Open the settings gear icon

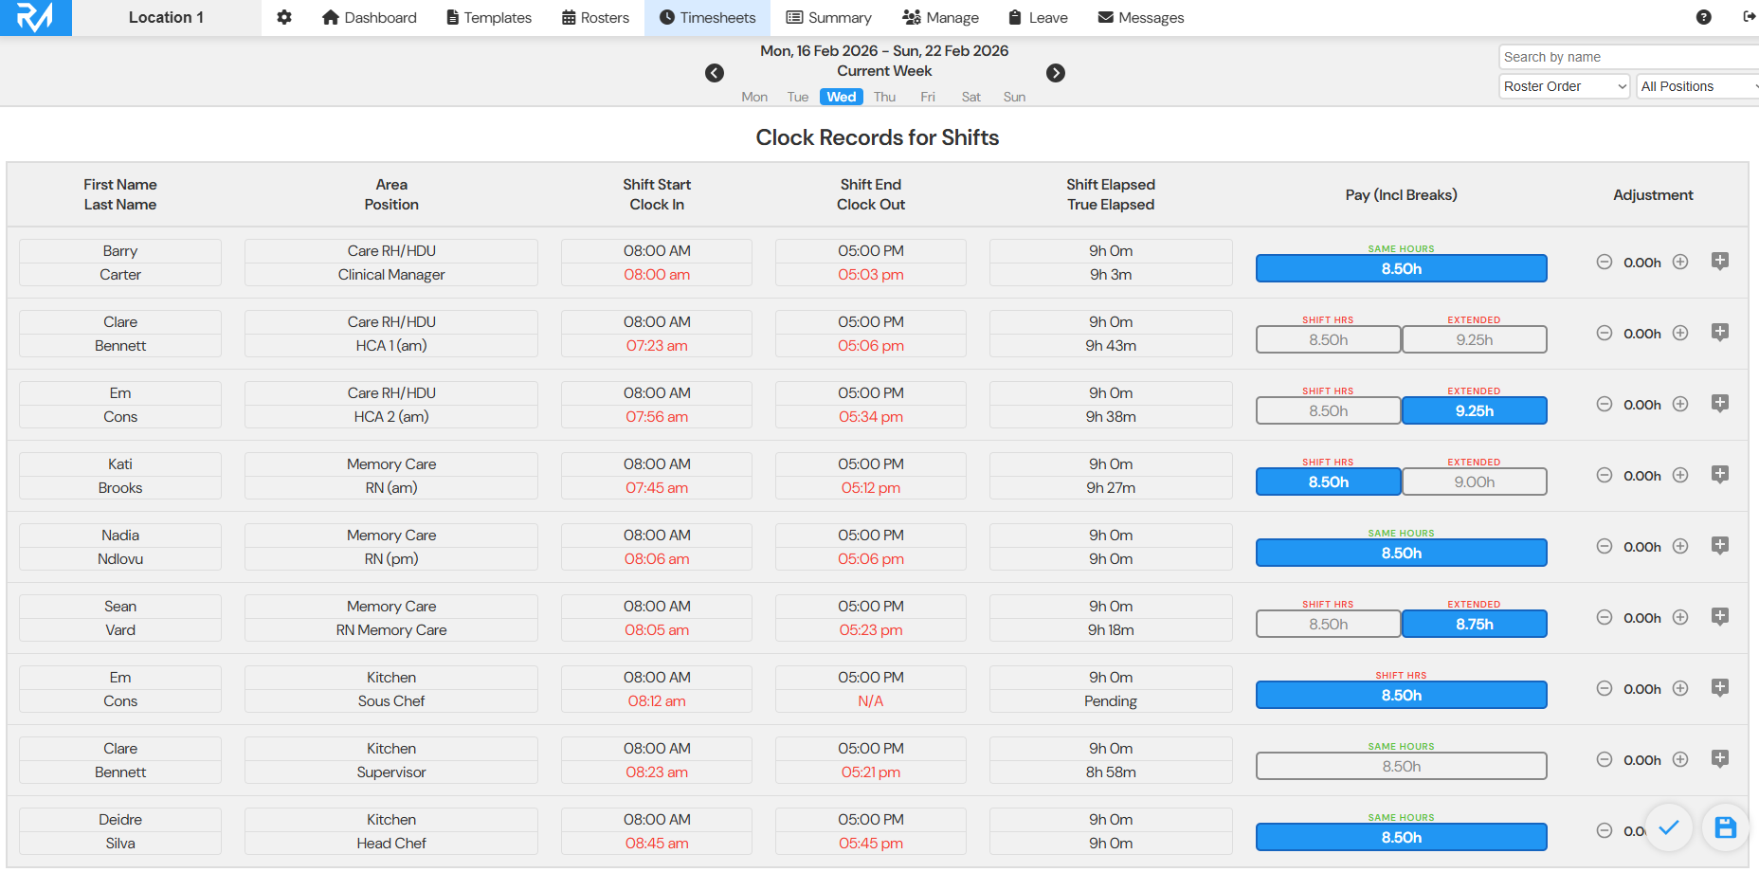(284, 17)
